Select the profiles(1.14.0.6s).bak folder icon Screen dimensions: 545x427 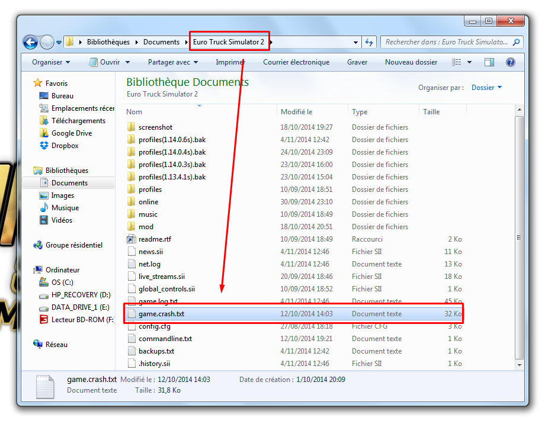[131, 140]
